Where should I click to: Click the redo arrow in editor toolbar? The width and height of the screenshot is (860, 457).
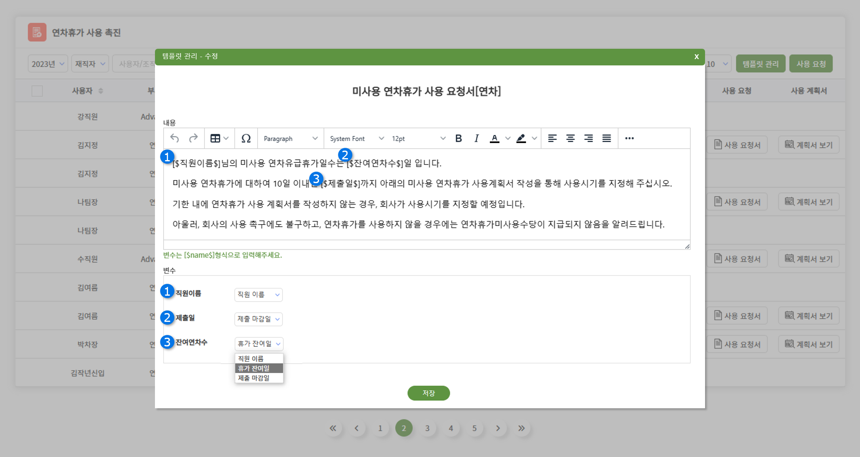point(193,138)
